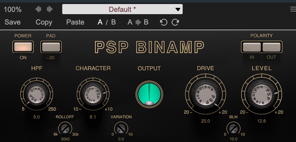
Task: Click the Copy button
Action: (44, 22)
